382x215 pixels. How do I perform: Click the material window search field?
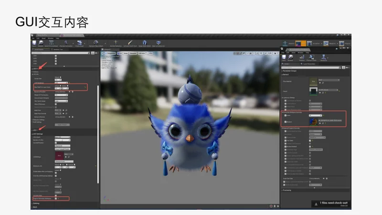pos(311,67)
